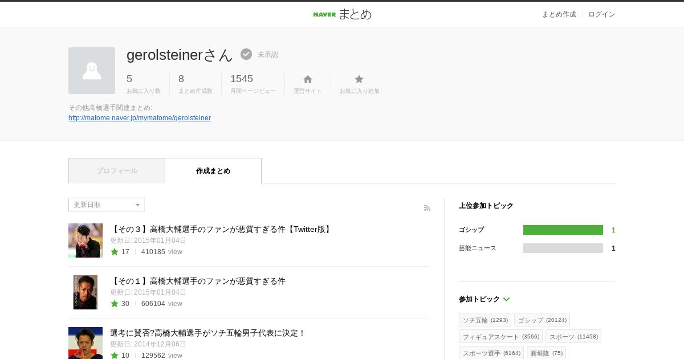Click the green ゴシップ topic bar
This screenshot has width=684, height=359.
[x=563, y=230]
